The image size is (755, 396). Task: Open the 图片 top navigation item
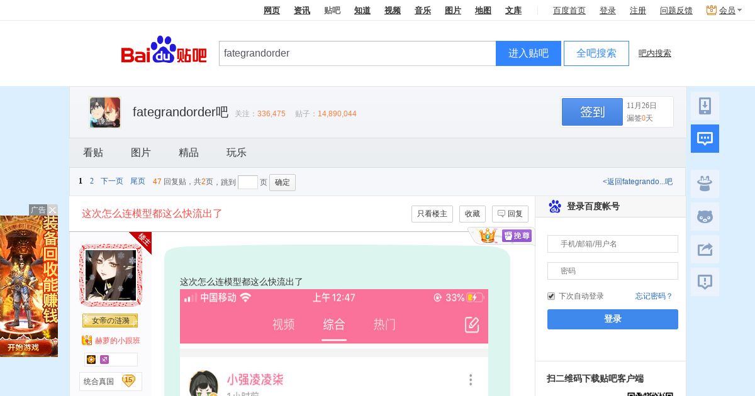[453, 10]
